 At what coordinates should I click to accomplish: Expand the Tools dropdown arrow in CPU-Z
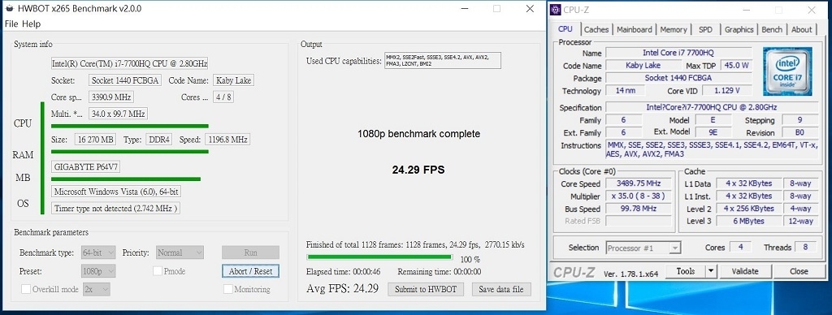(711, 271)
